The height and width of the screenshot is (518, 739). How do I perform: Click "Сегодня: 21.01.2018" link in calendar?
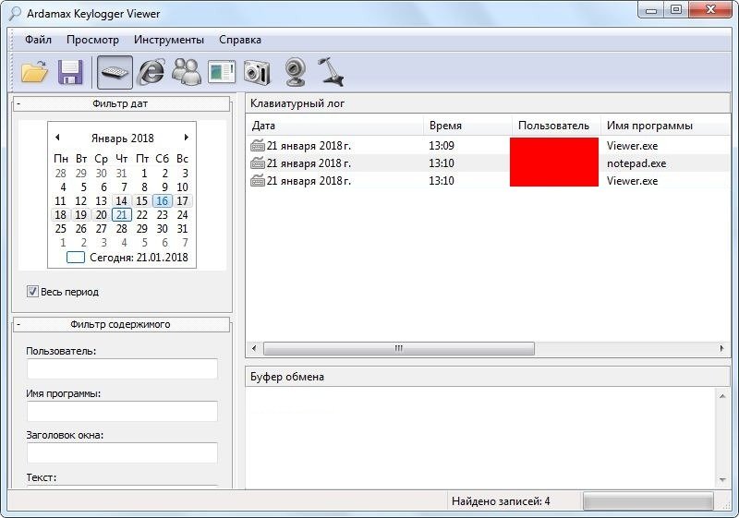tap(138, 258)
